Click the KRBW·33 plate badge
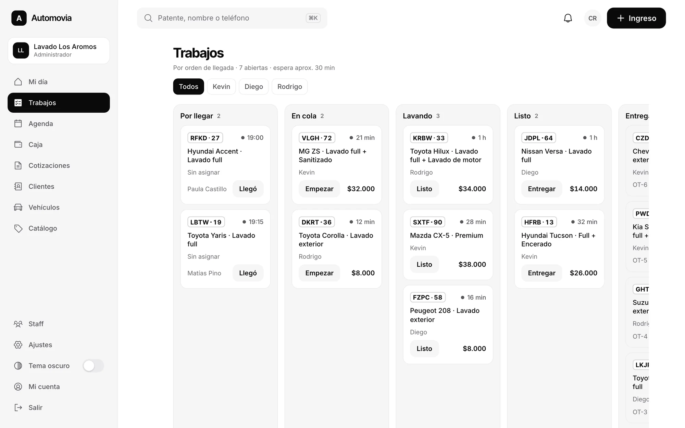Image resolution: width=685 pixels, height=428 pixels. click(x=429, y=138)
